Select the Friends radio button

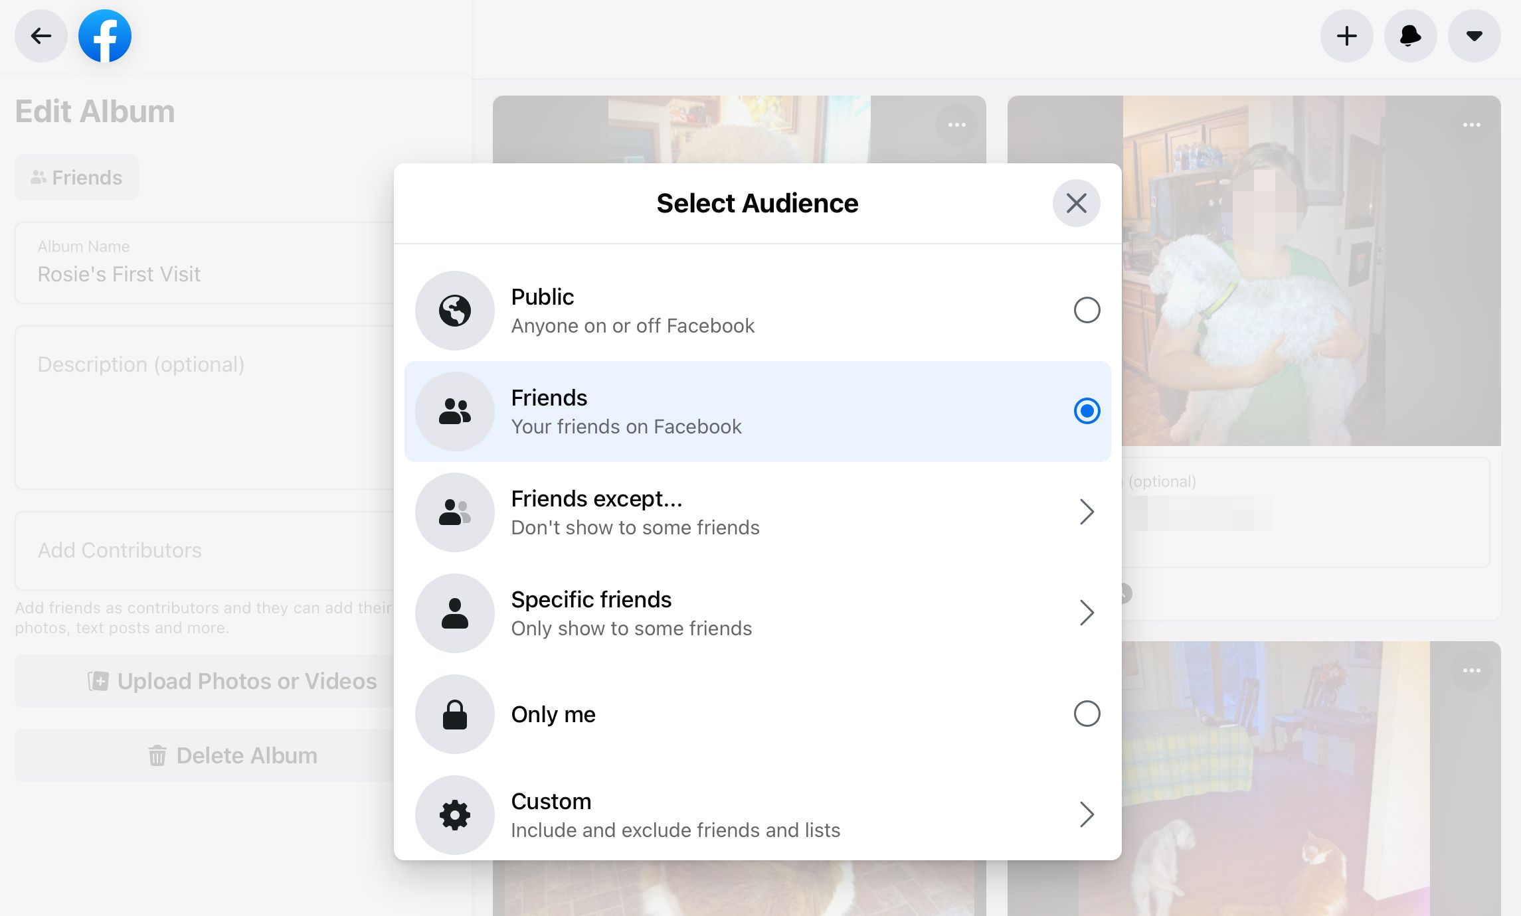[x=1087, y=412]
